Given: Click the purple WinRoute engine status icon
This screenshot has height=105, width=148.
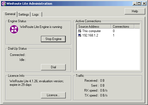Looking at the screenshot, I should point(14,29).
